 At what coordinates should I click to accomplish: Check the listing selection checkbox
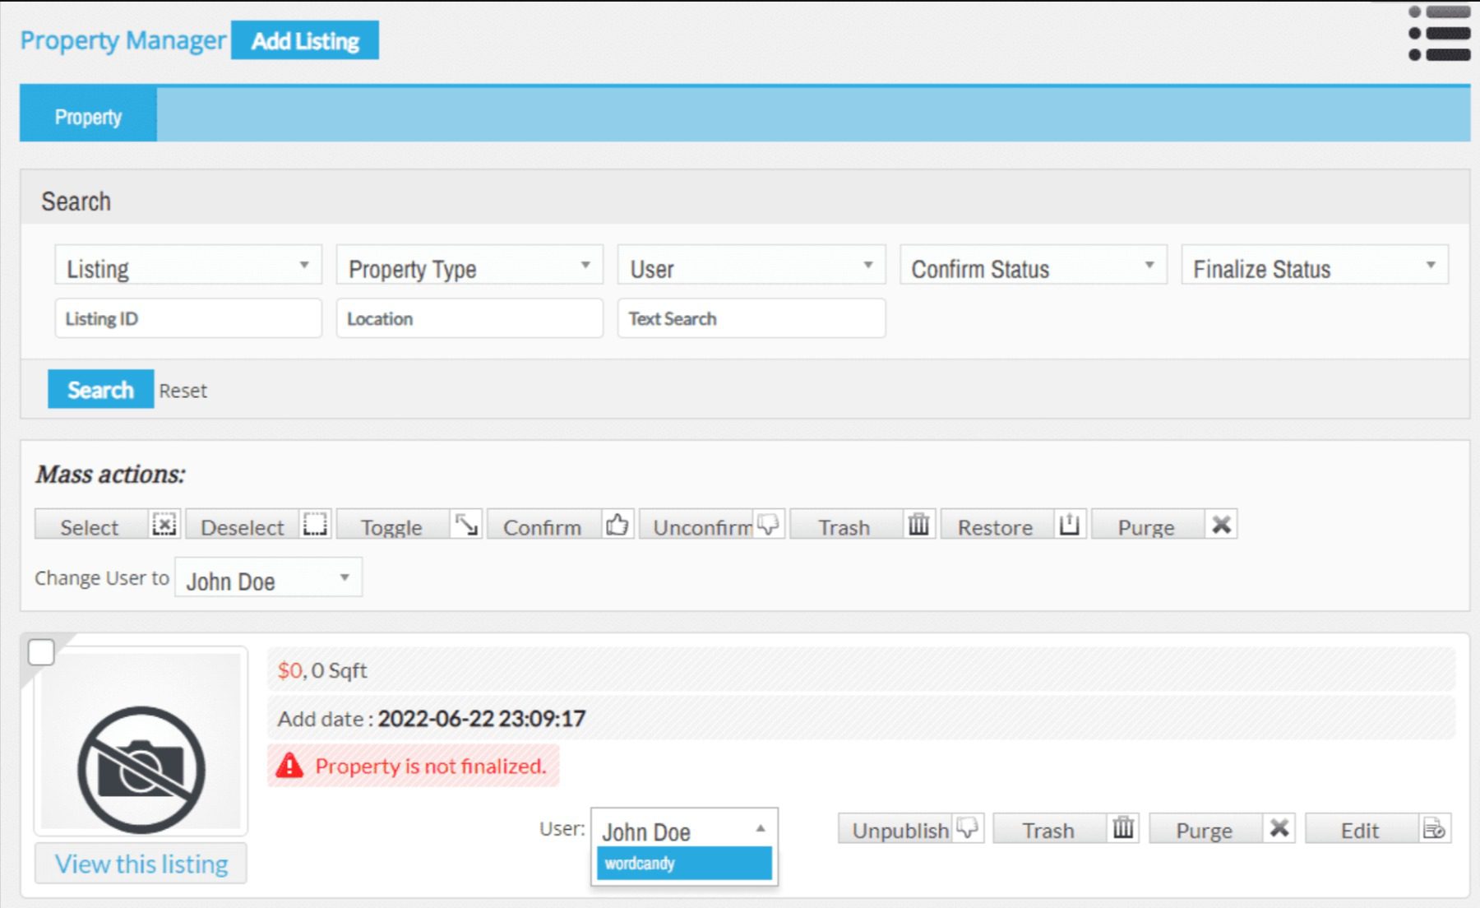(40, 651)
